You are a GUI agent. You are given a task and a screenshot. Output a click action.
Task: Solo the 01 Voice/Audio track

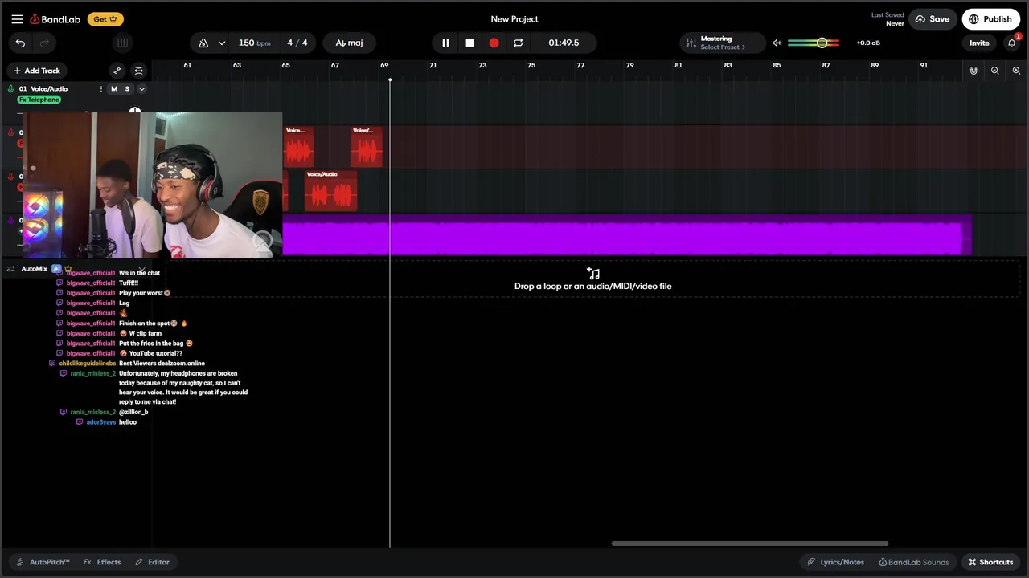[127, 89]
